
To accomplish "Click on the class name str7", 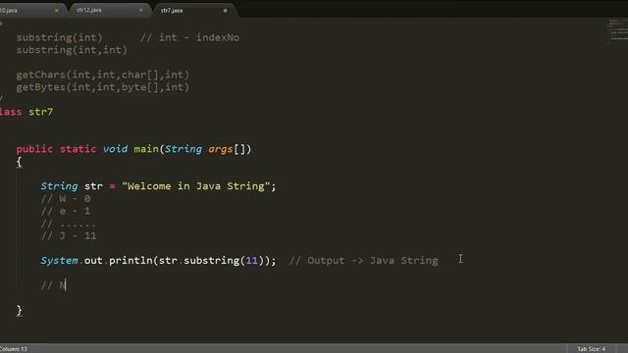I will 40,112.
